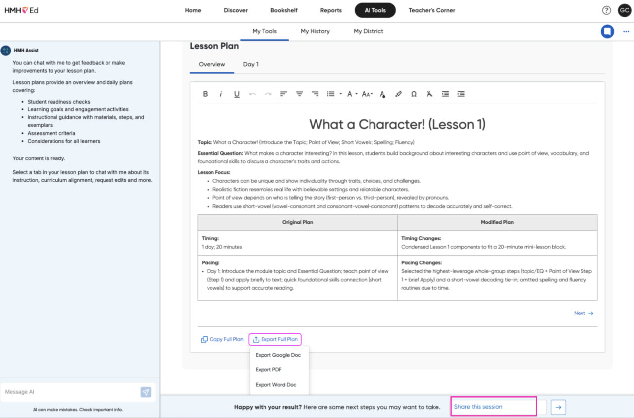Switch to the My District tab
Image resolution: width=634 pixels, height=418 pixels.
pyautogui.click(x=369, y=31)
